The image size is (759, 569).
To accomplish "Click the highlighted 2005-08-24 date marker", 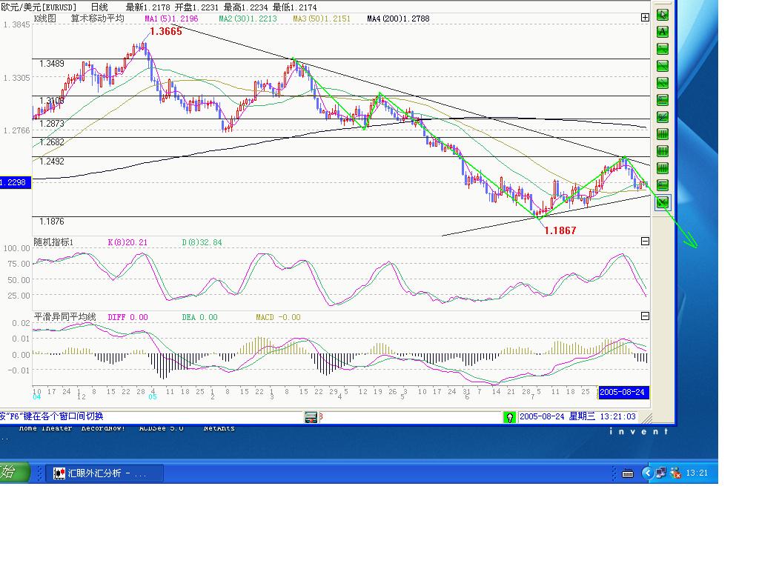I will (622, 392).
